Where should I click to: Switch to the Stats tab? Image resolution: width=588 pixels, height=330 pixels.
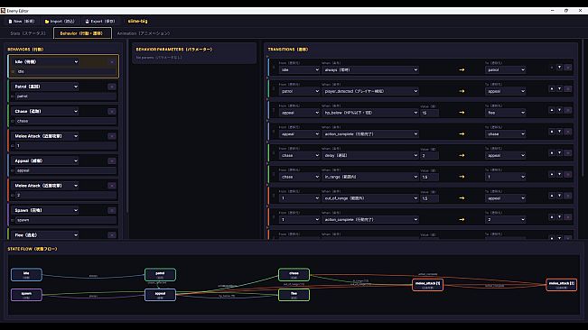(28, 33)
